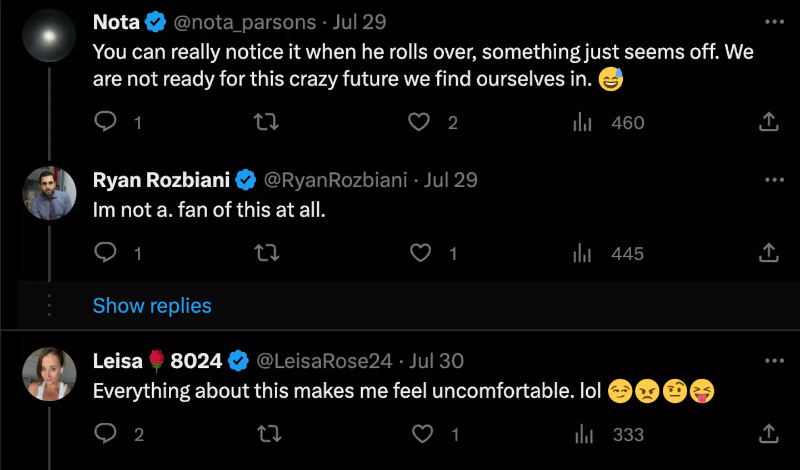Click Leisa's profile avatar
Image resolution: width=800 pixels, height=470 pixels.
click(x=49, y=374)
